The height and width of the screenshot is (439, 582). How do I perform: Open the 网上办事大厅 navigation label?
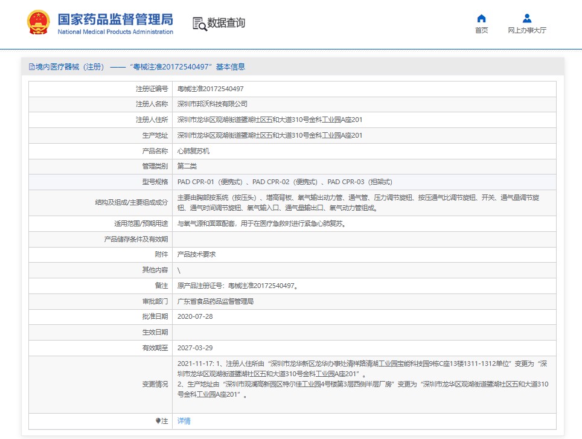(x=527, y=31)
